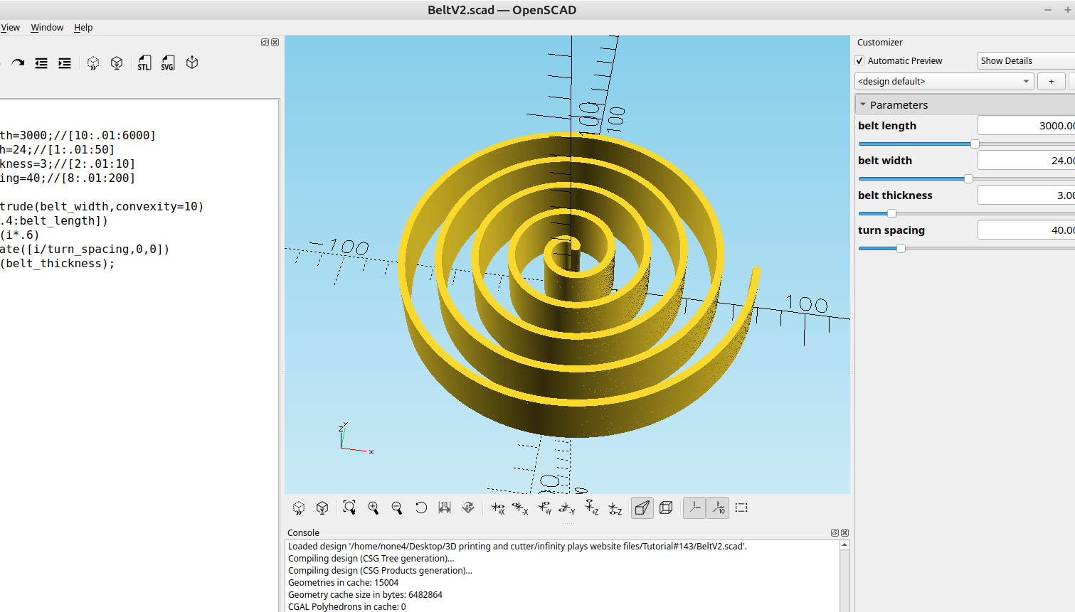Adjust the belt thickness slider
This screenshot has width=1075, height=612.
[891, 213]
